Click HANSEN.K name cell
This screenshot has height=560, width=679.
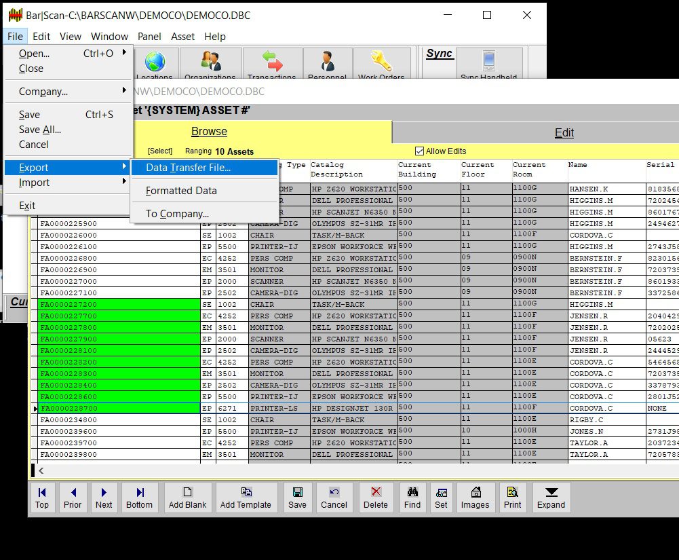coord(606,189)
